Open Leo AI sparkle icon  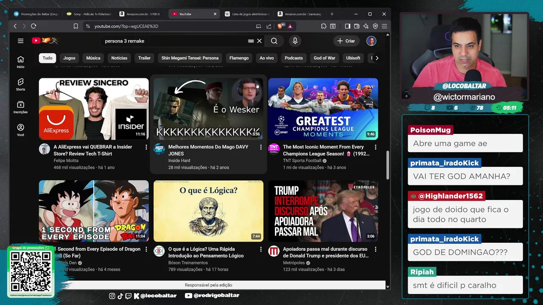(366, 26)
